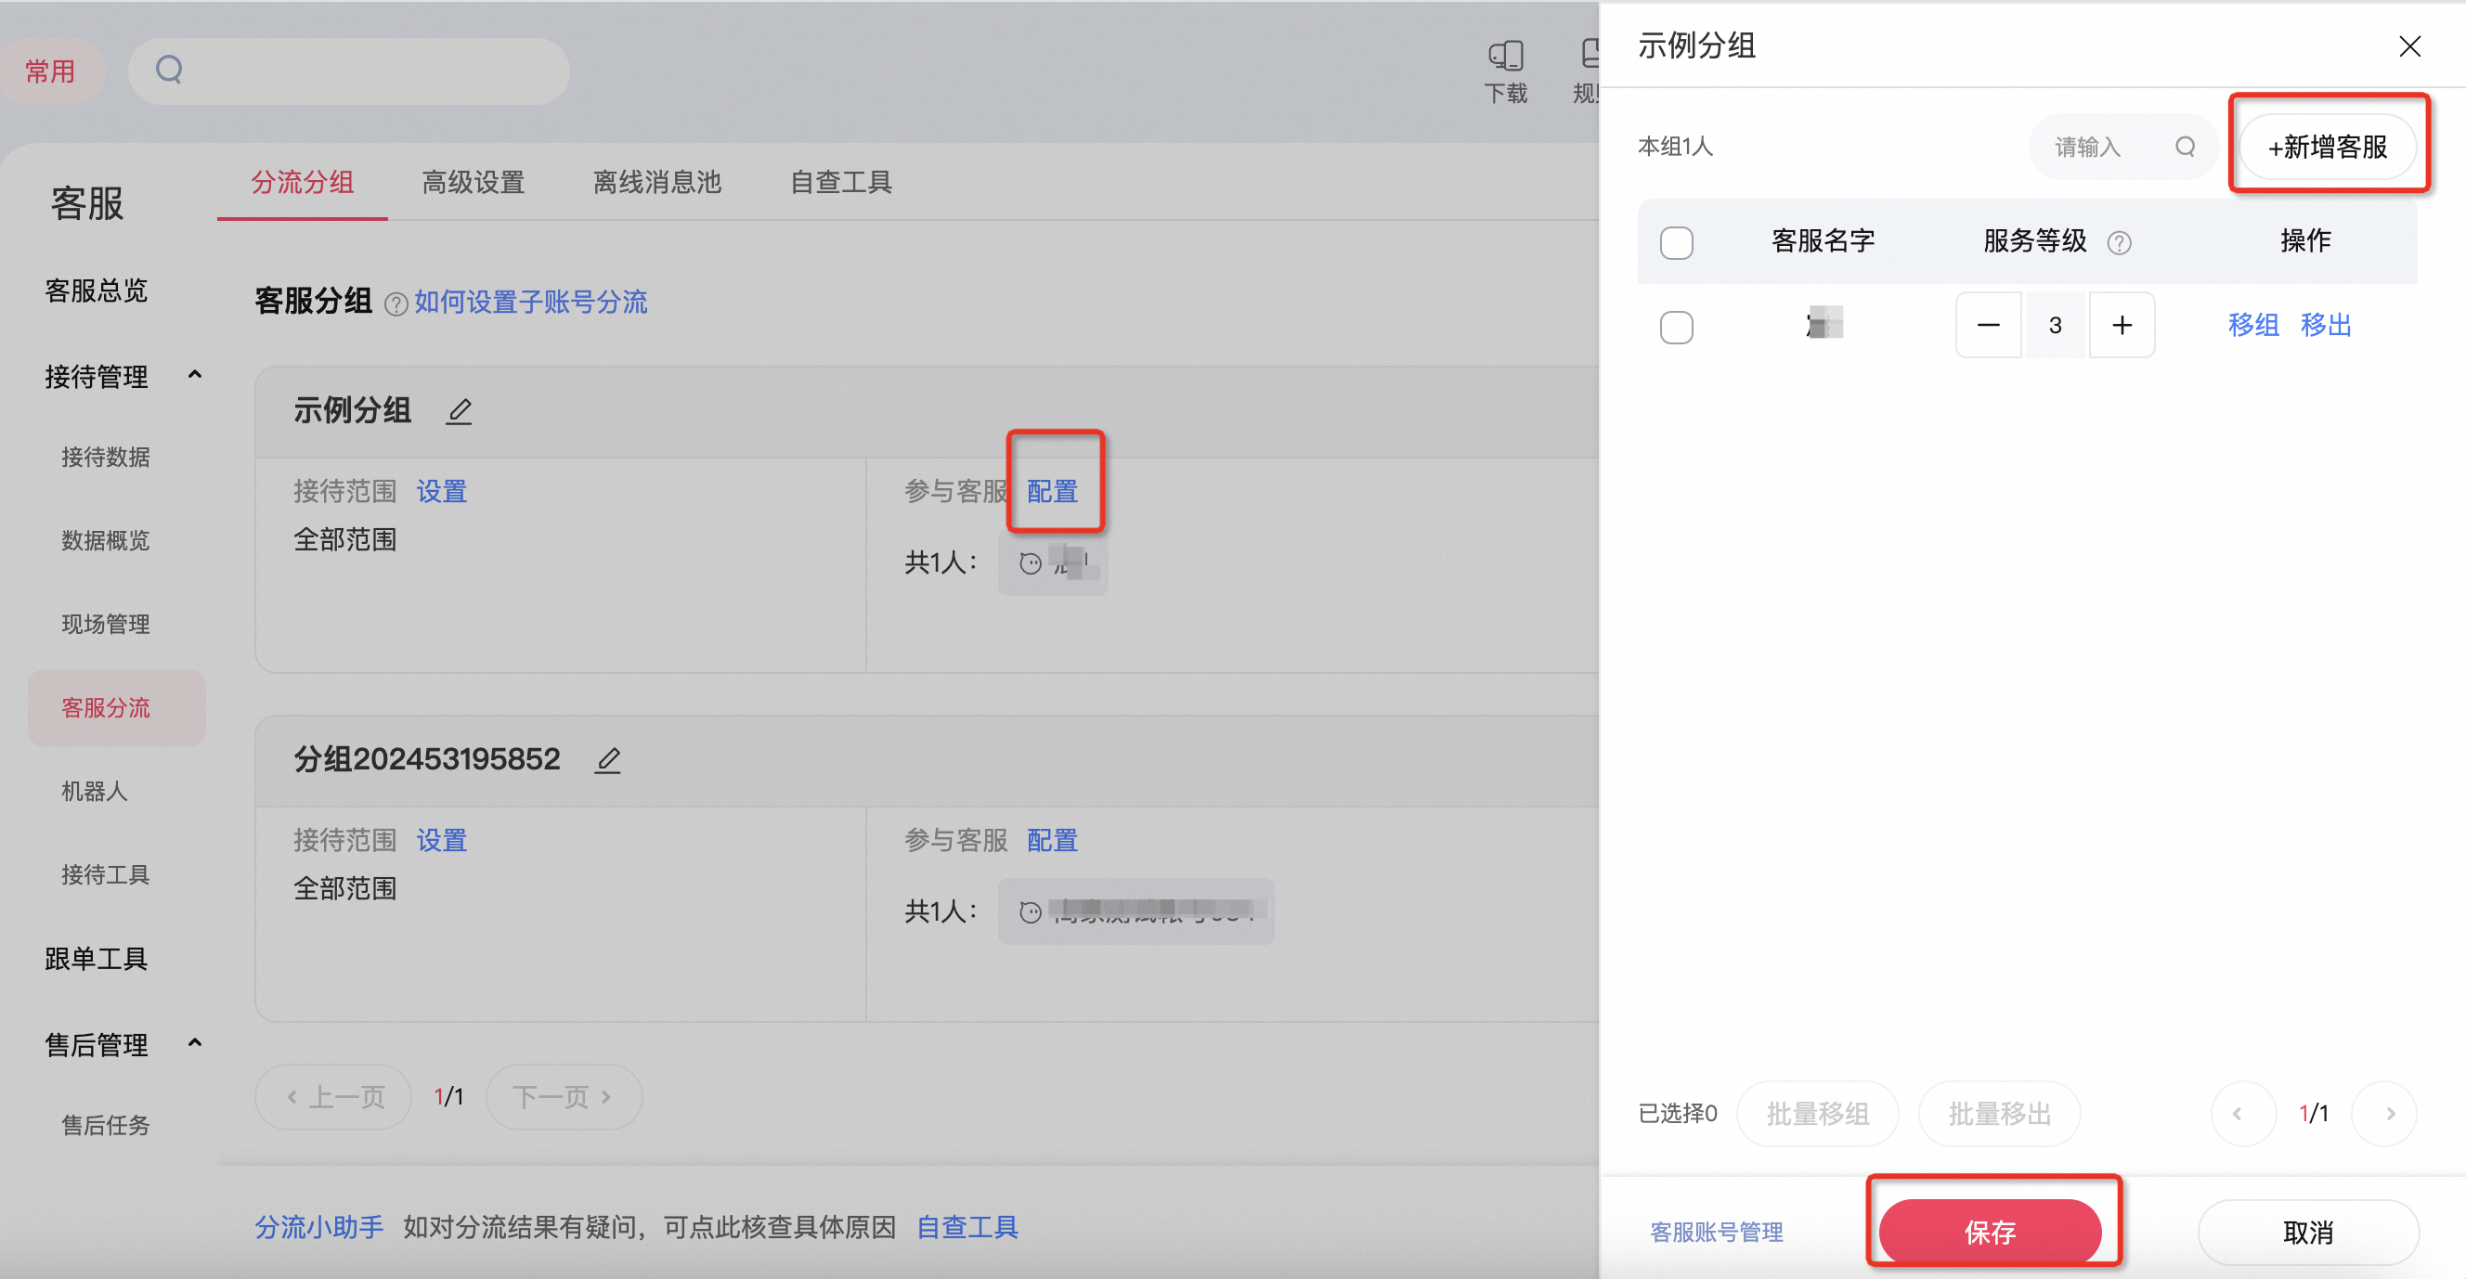The height and width of the screenshot is (1279, 2466).
Task: Click the 移组 link in the row
Action: click(x=2253, y=326)
